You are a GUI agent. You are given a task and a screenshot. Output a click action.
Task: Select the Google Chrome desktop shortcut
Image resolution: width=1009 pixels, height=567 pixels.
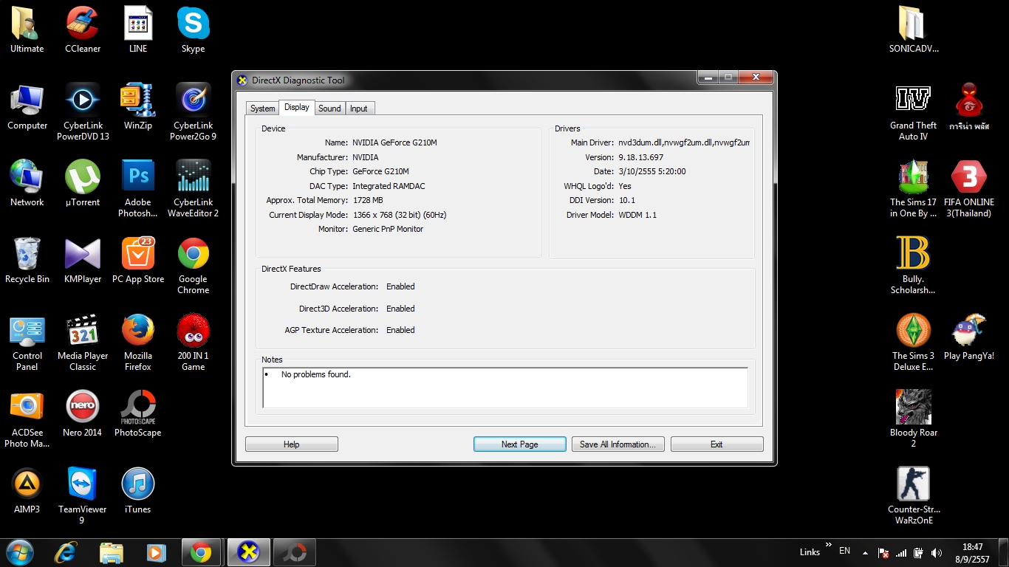click(x=194, y=266)
